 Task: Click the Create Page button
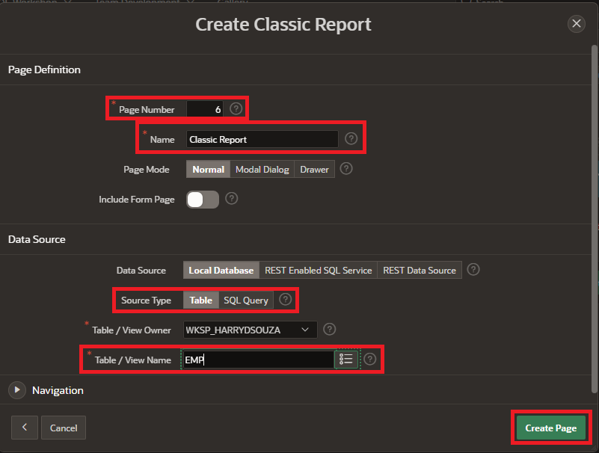click(x=550, y=428)
